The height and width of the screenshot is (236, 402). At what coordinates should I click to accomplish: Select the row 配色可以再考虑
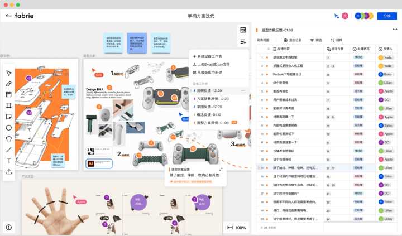click(x=327, y=108)
